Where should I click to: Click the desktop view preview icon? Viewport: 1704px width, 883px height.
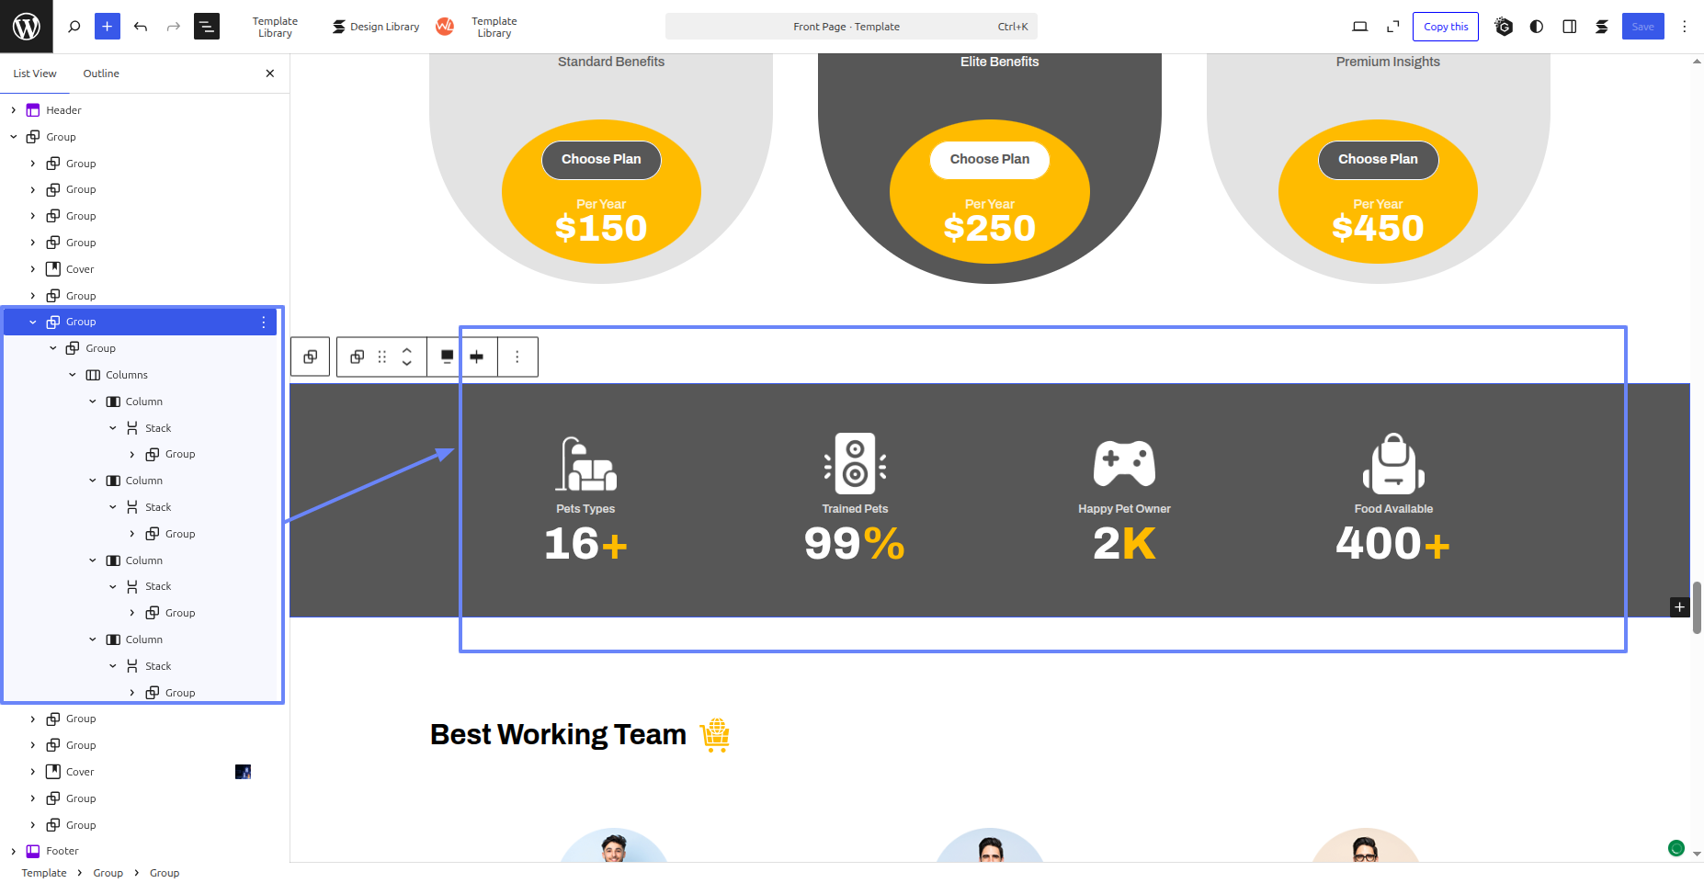[1360, 27]
